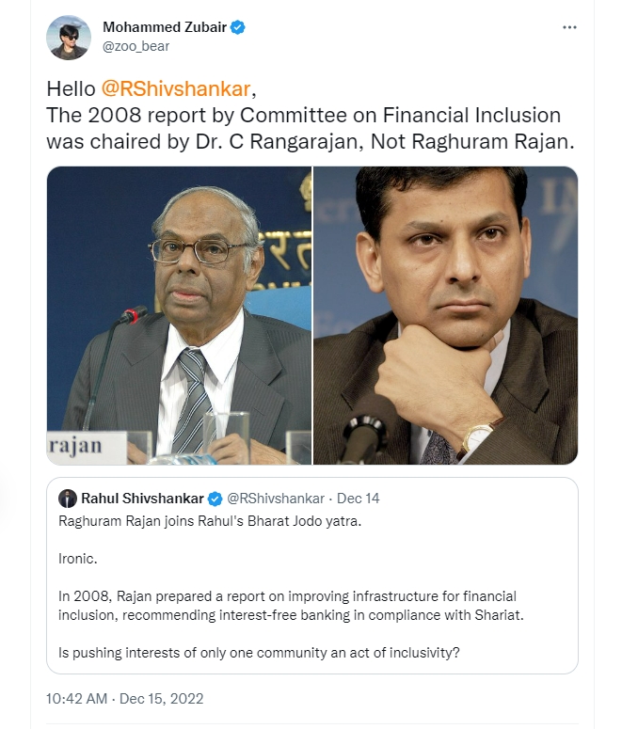Click the @zoo_bear handle

136,46
